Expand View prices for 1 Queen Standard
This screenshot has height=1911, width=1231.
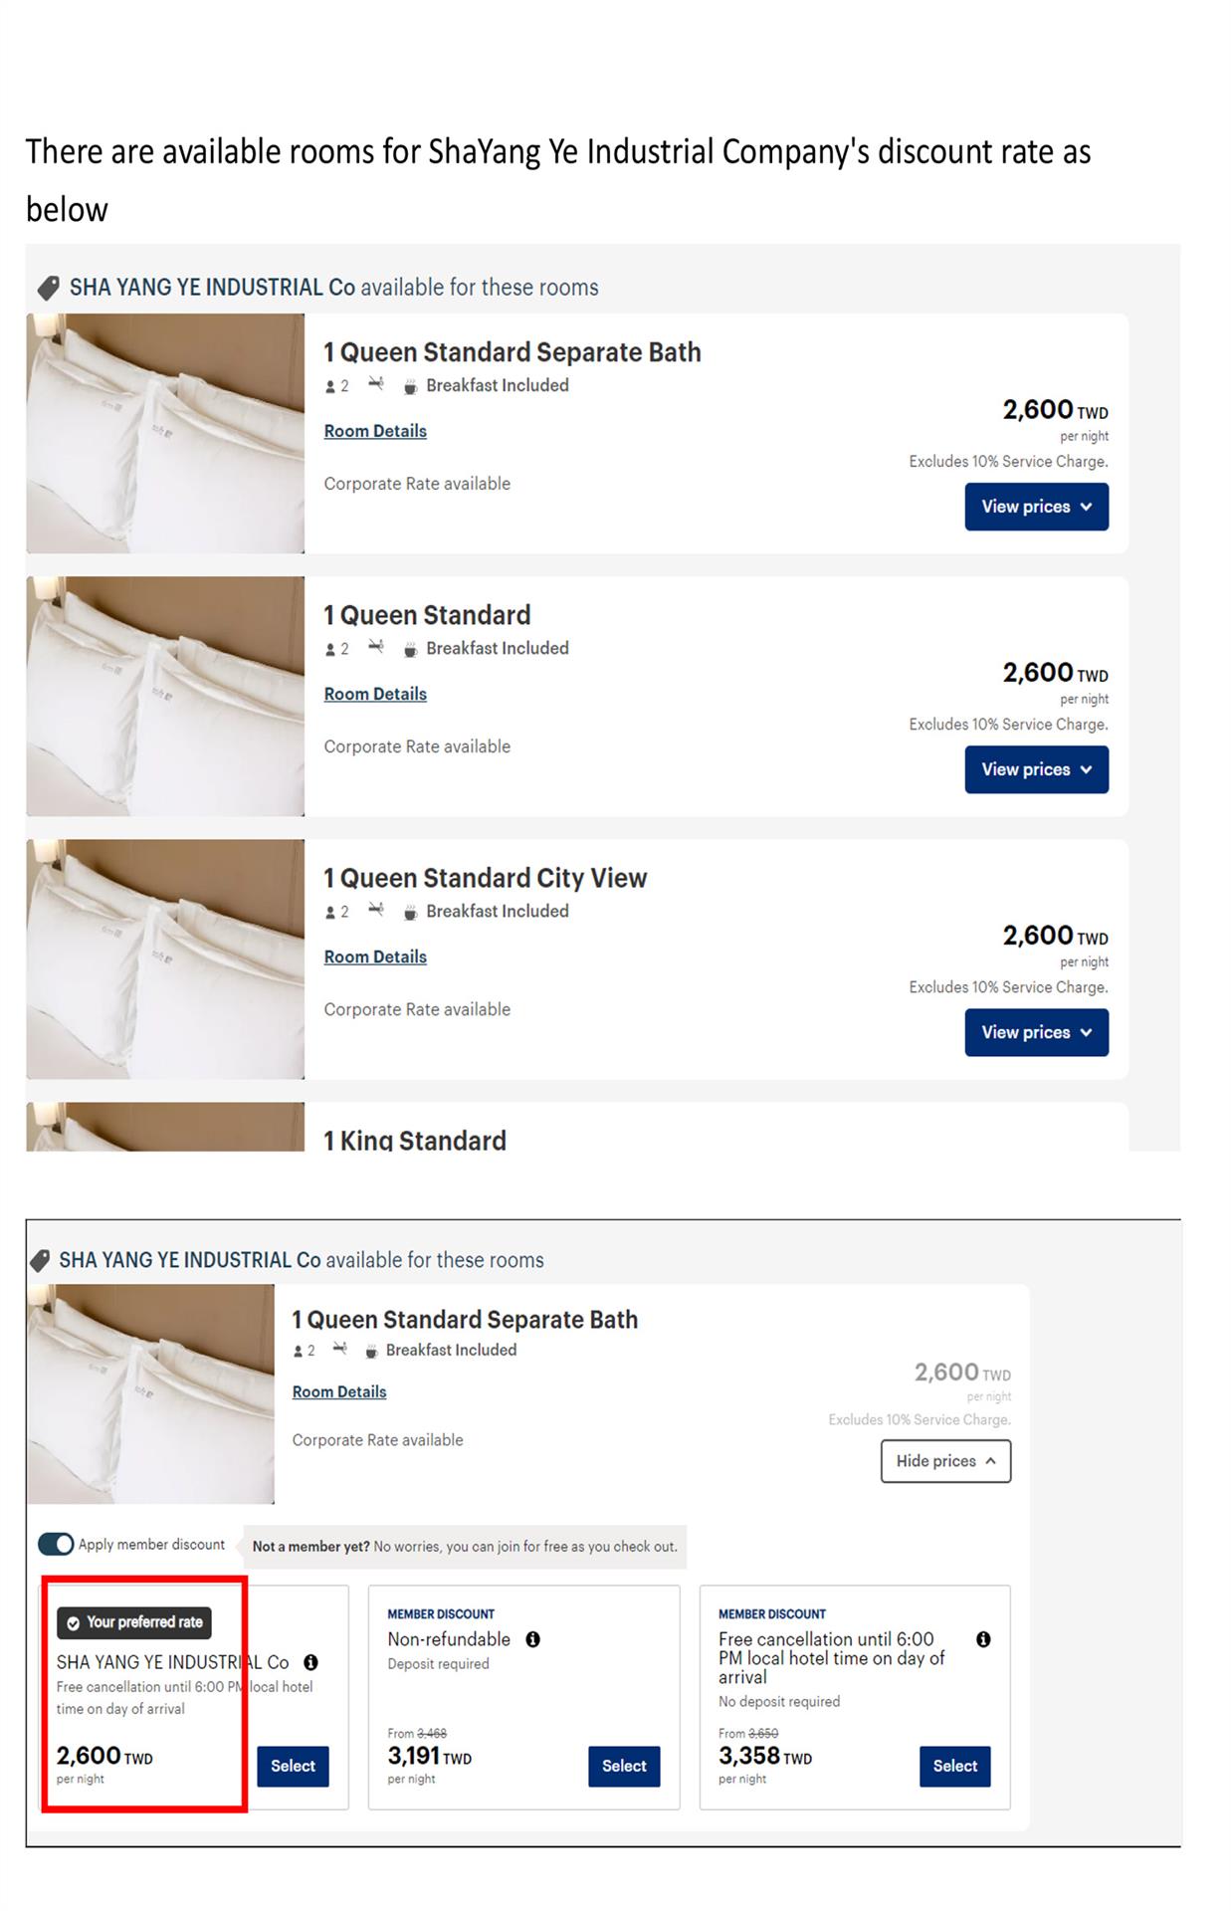pyautogui.click(x=1036, y=769)
